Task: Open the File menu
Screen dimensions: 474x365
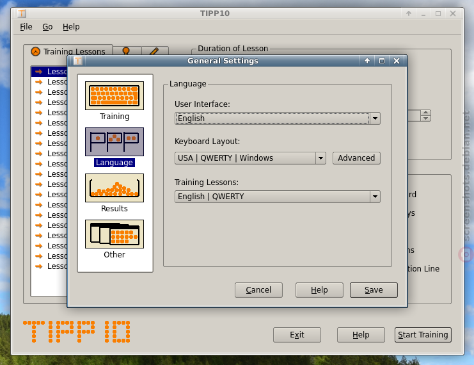Action: point(26,27)
